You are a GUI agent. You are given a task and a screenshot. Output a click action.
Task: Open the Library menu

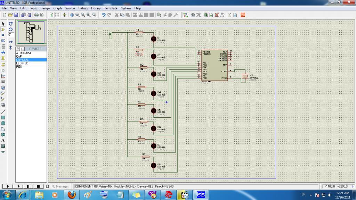pyautogui.click(x=96, y=8)
